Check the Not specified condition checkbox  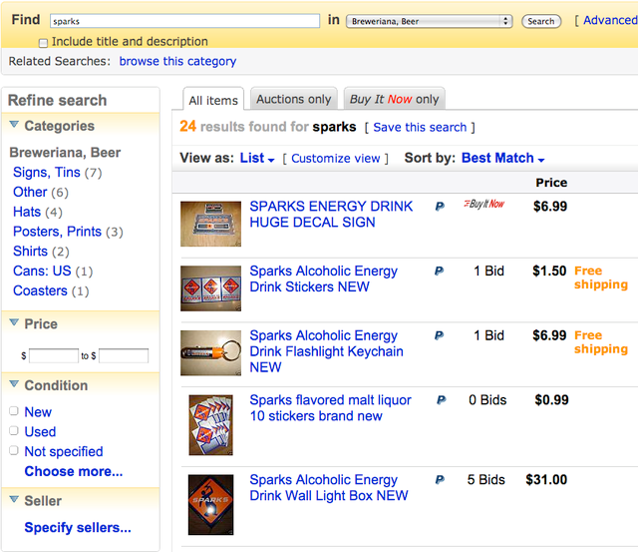tap(14, 450)
